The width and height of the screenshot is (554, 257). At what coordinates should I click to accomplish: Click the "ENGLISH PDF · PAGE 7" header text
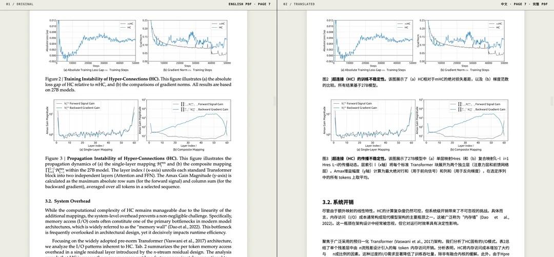coord(249,4)
